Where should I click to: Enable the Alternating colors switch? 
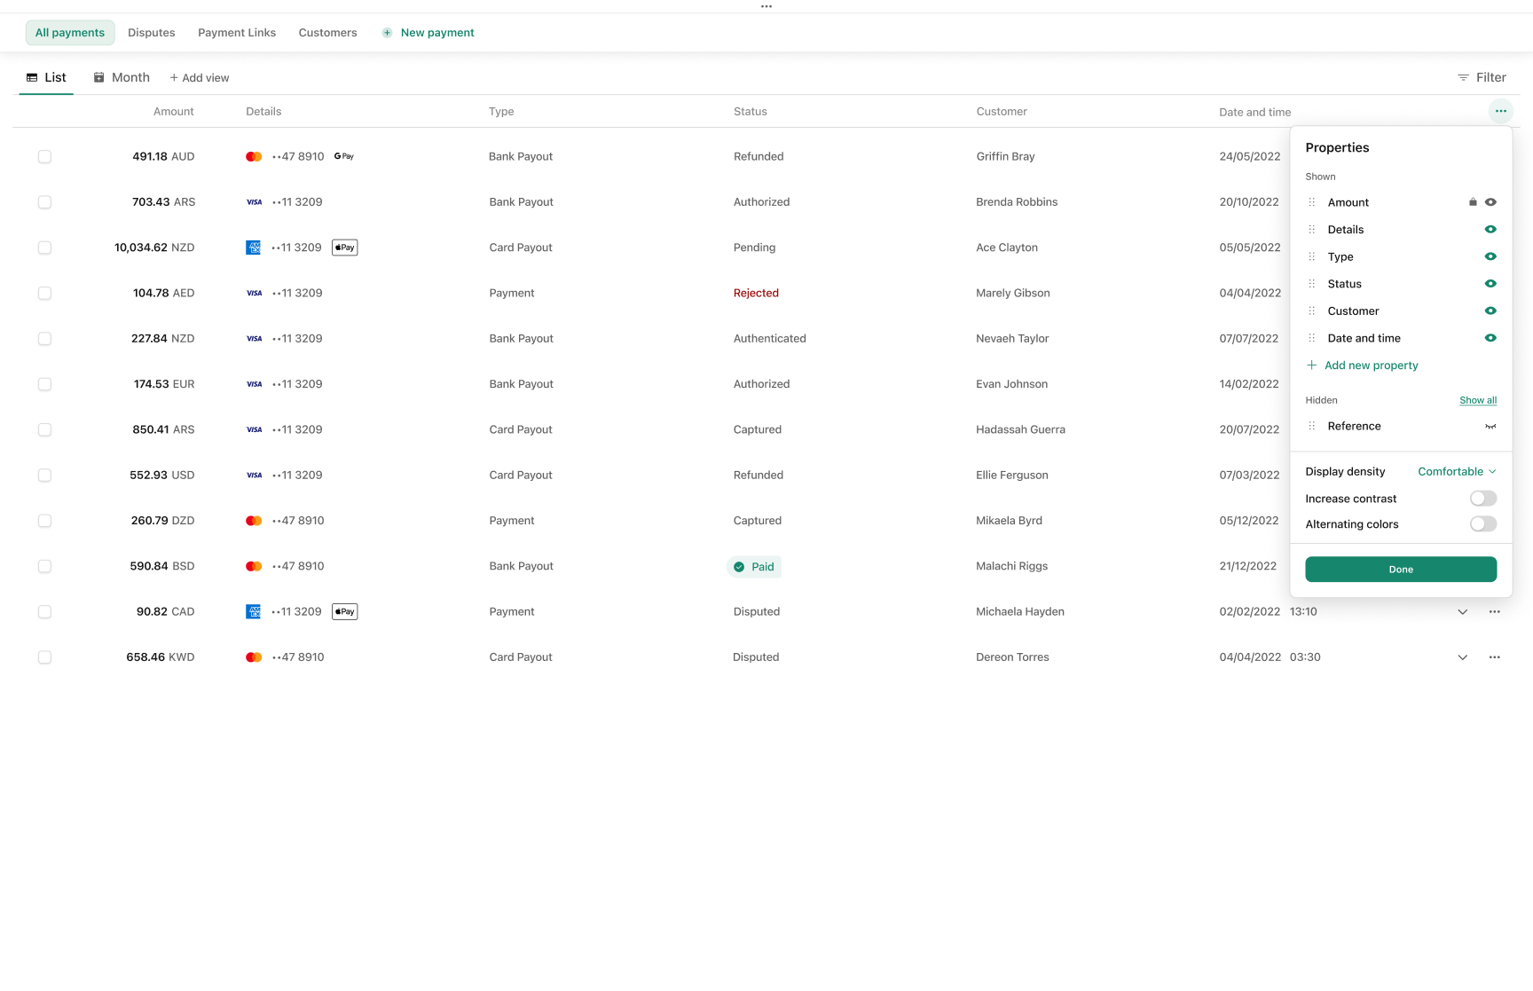click(1482, 524)
